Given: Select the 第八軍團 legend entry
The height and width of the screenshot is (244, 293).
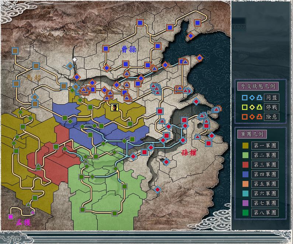Looking at the screenshot, I should pos(265,213).
